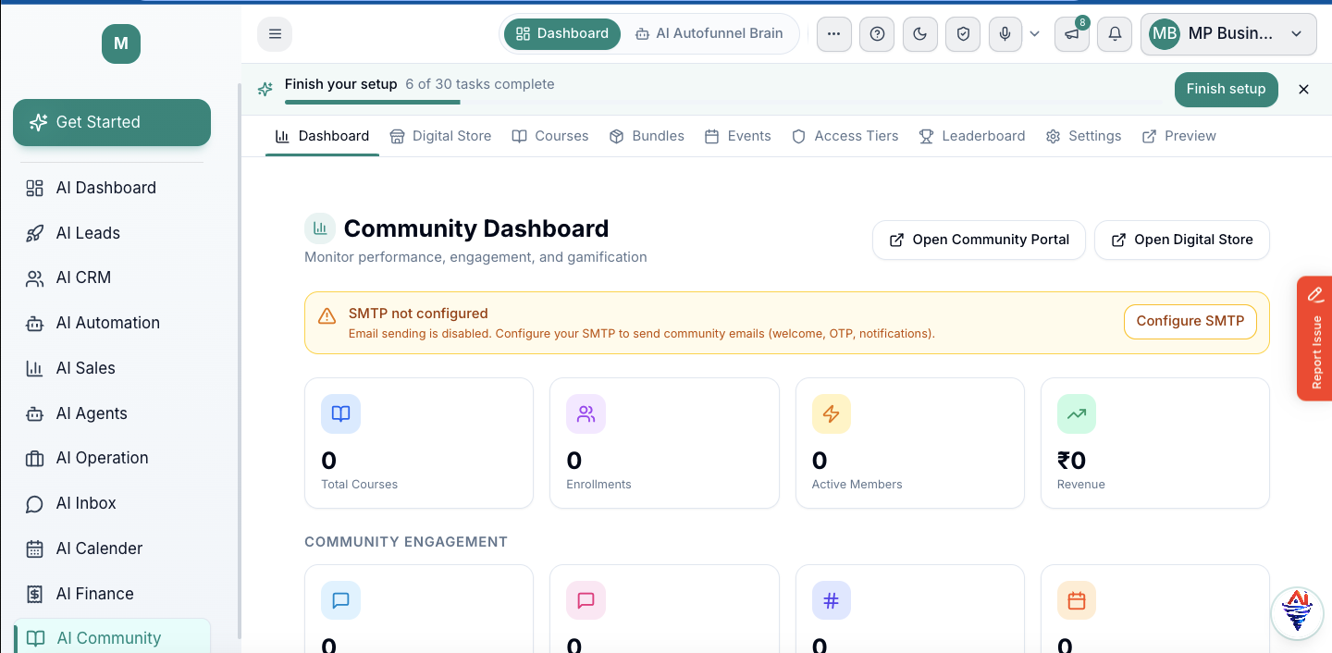Click the Configure SMTP button
Image resolution: width=1332 pixels, height=653 pixels.
pos(1190,321)
